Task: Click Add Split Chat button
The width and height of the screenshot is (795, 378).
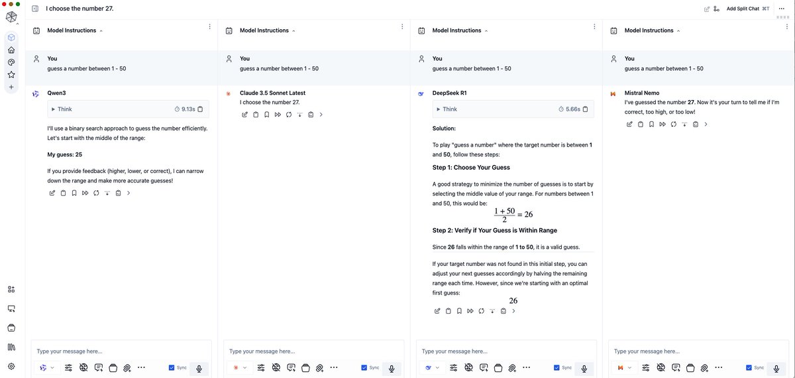Action: [x=748, y=9]
